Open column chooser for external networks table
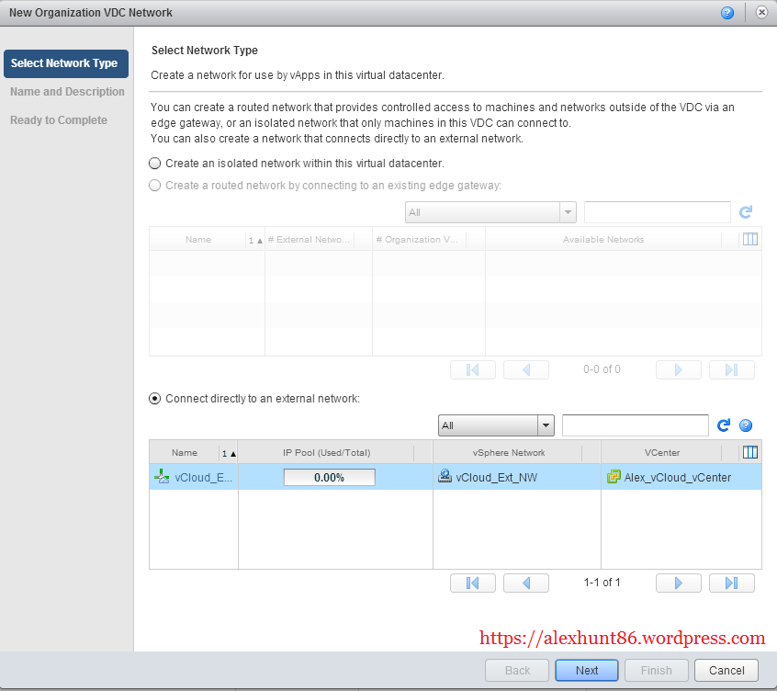777x691 pixels. pos(749,452)
